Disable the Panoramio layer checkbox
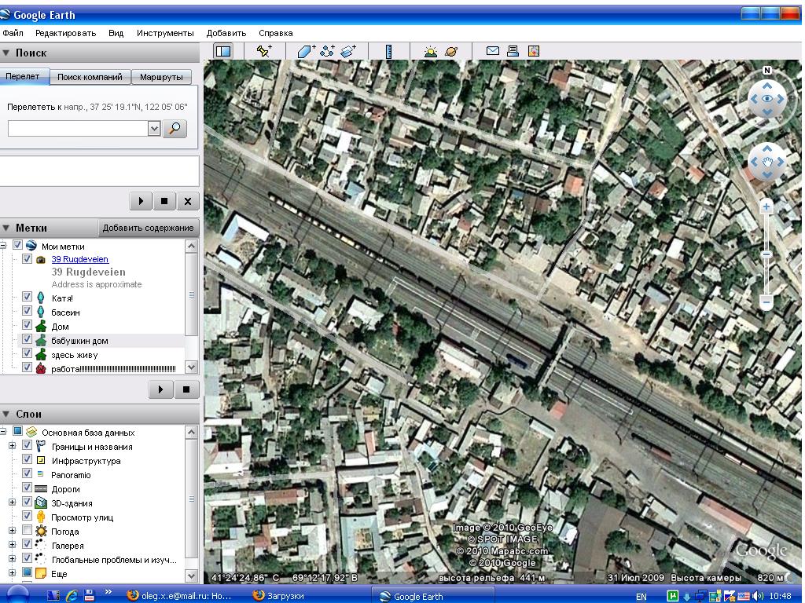Viewport: 805px width, 603px height. click(28, 473)
